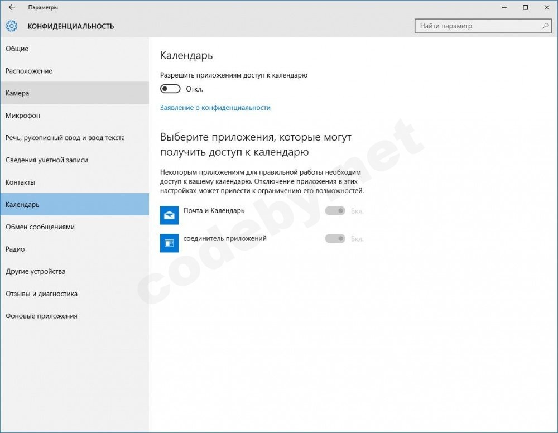558x433 pixels.
Task: Select Радио in sidebar
Action: [x=74, y=249]
